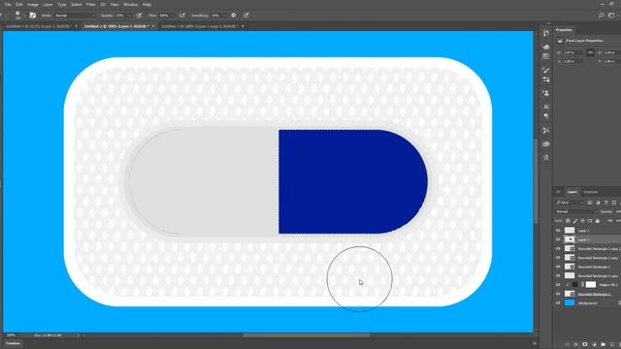Close the active Untitled-2 document tab

(153, 26)
